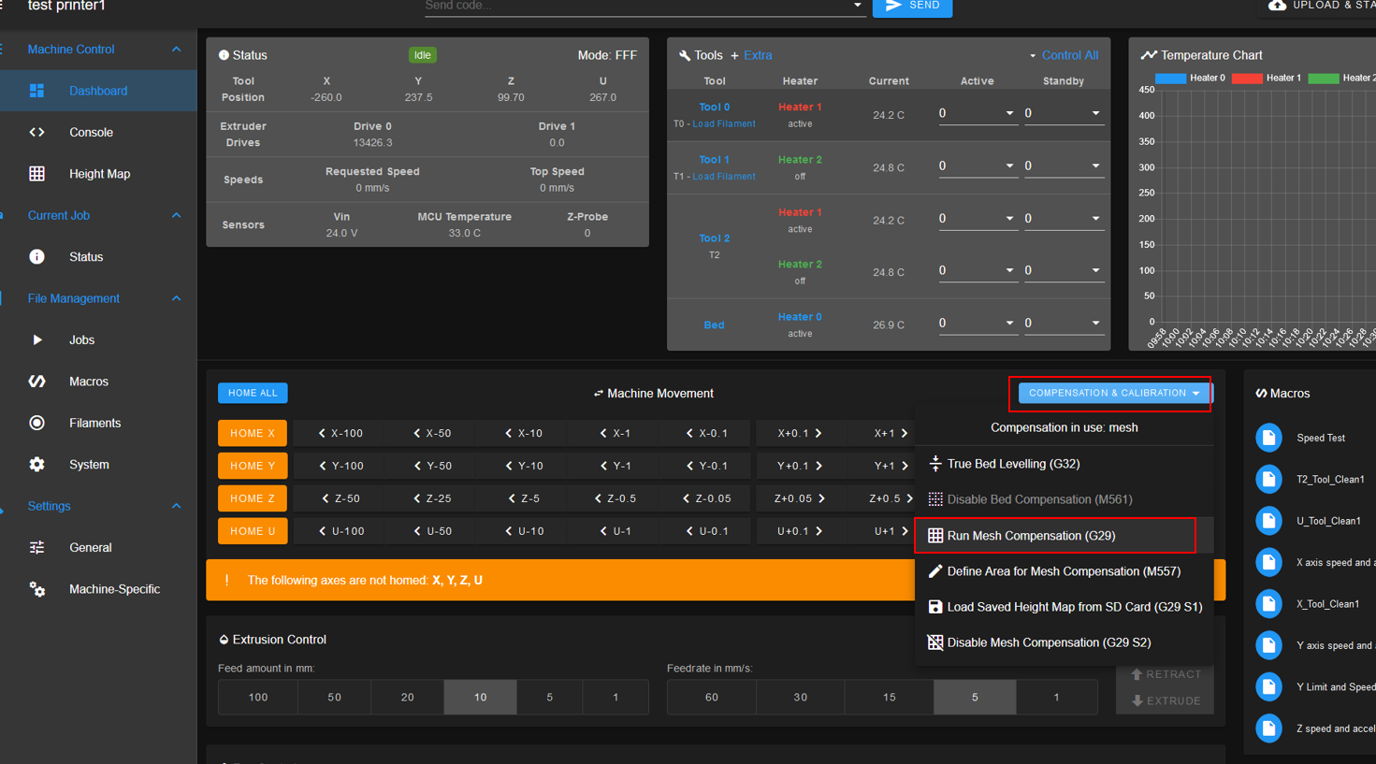Select Disable Mesh Compensation (G29 S2)
The image size is (1376, 764).
pos(1064,642)
